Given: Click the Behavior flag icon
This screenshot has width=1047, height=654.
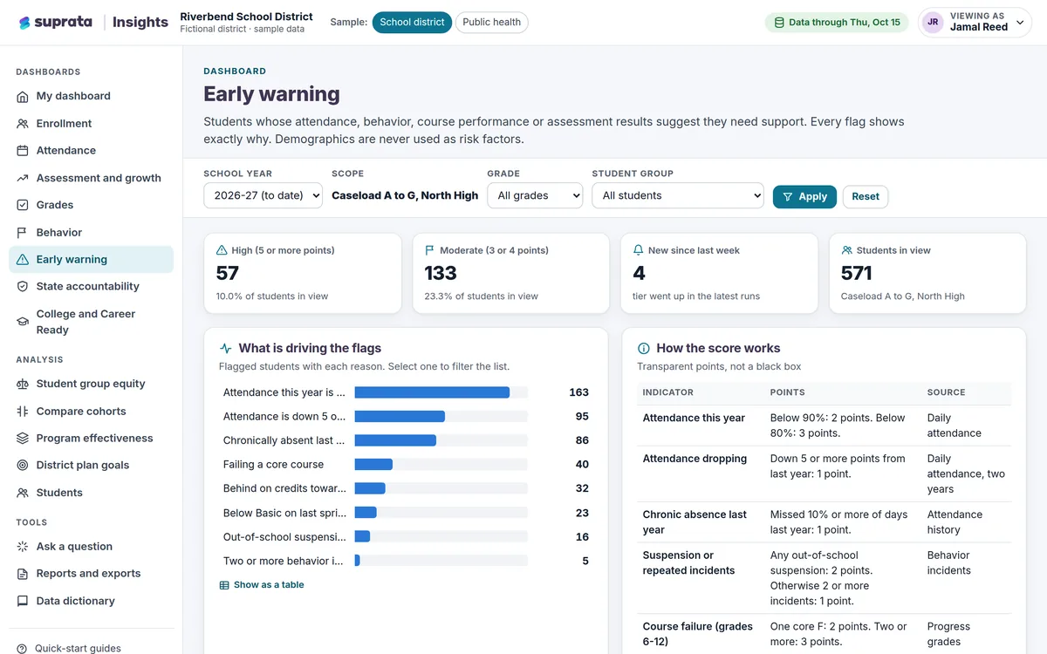Looking at the screenshot, I should click(23, 233).
